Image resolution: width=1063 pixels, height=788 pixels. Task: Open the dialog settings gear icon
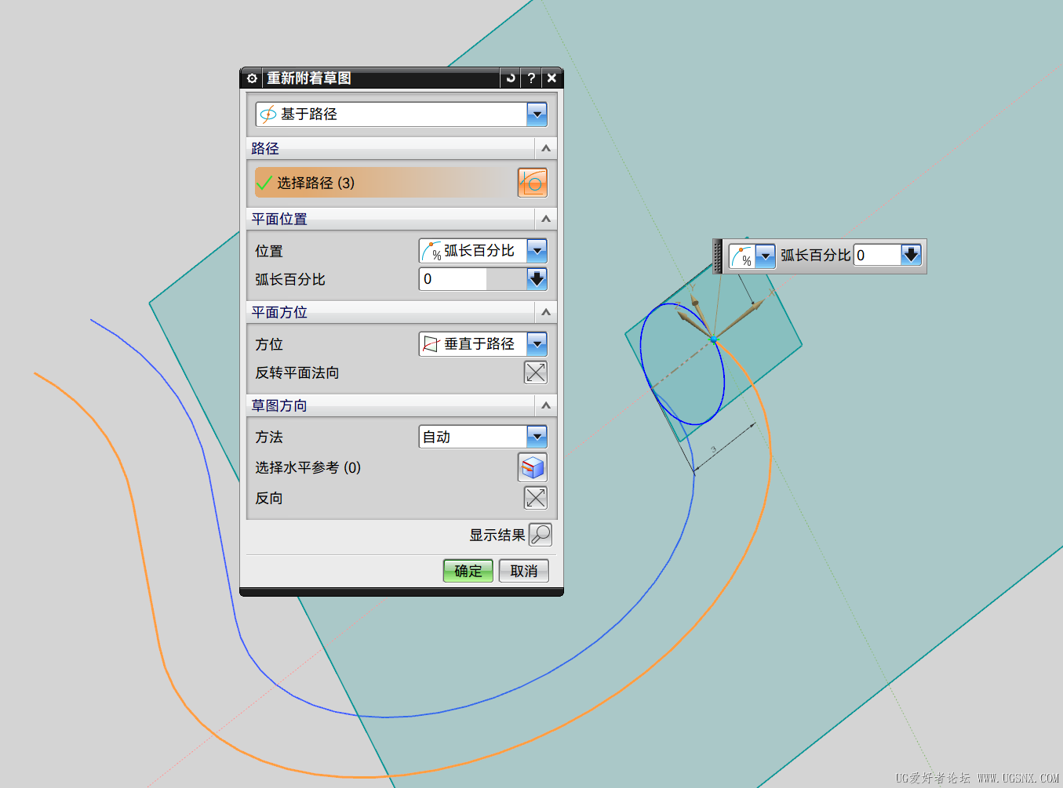(x=251, y=78)
